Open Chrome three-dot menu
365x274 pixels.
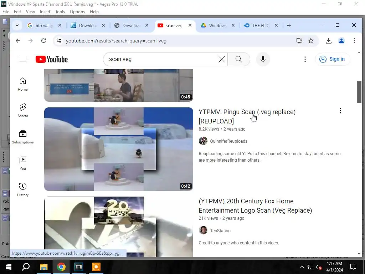[x=354, y=41]
